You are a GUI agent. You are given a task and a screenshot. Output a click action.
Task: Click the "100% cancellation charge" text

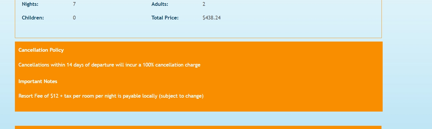171,65
